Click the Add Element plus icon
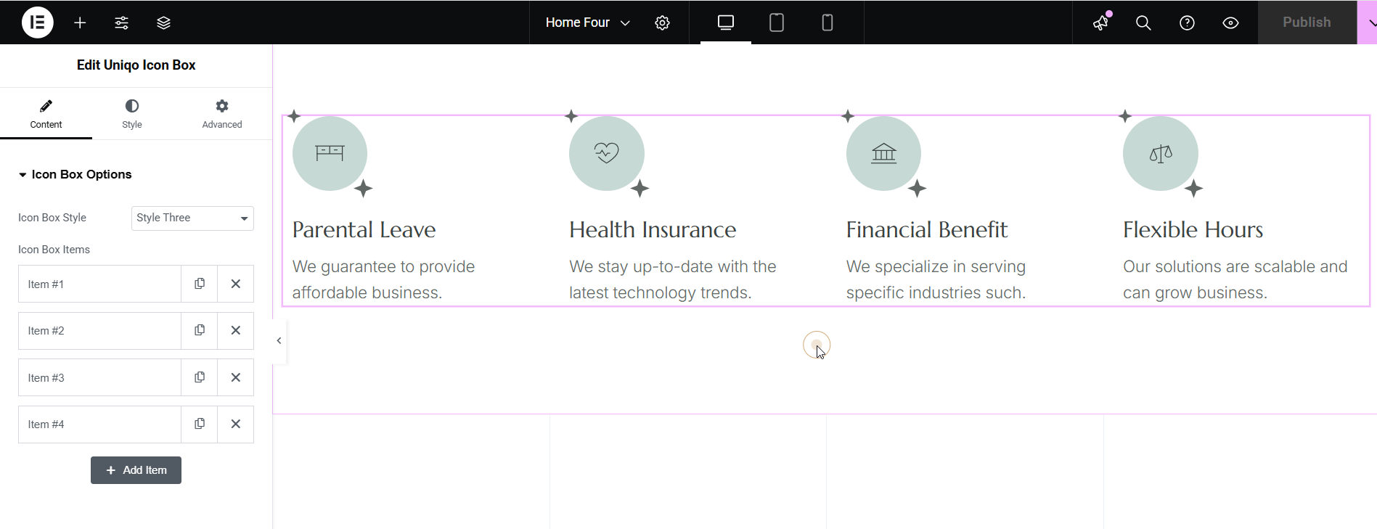 tap(80, 22)
